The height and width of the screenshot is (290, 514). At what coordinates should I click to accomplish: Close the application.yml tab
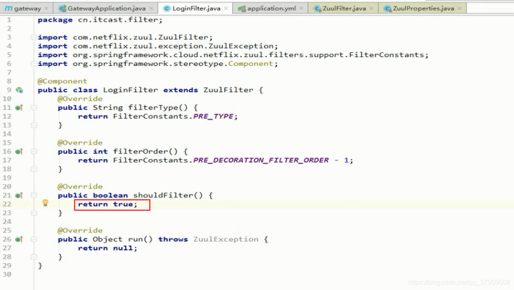tap(301, 8)
